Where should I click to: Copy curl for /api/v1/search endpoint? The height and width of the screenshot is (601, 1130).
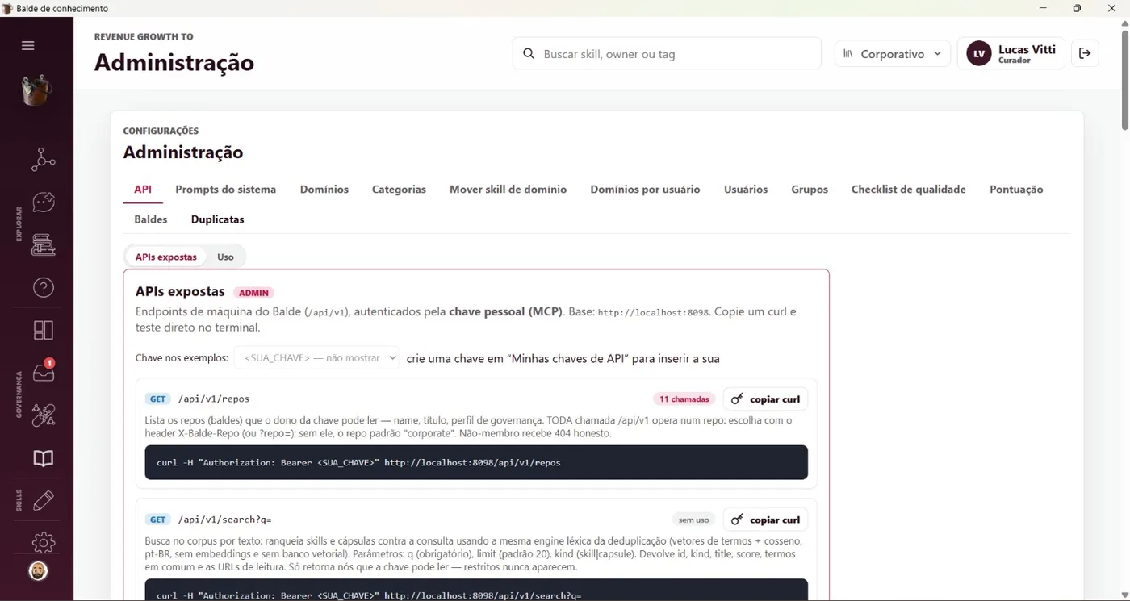765,520
